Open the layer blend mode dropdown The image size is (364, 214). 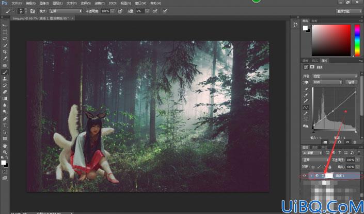(315, 160)
